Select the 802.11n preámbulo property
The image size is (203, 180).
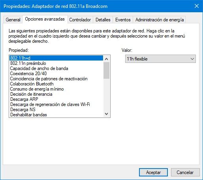[x=56, y=63]
